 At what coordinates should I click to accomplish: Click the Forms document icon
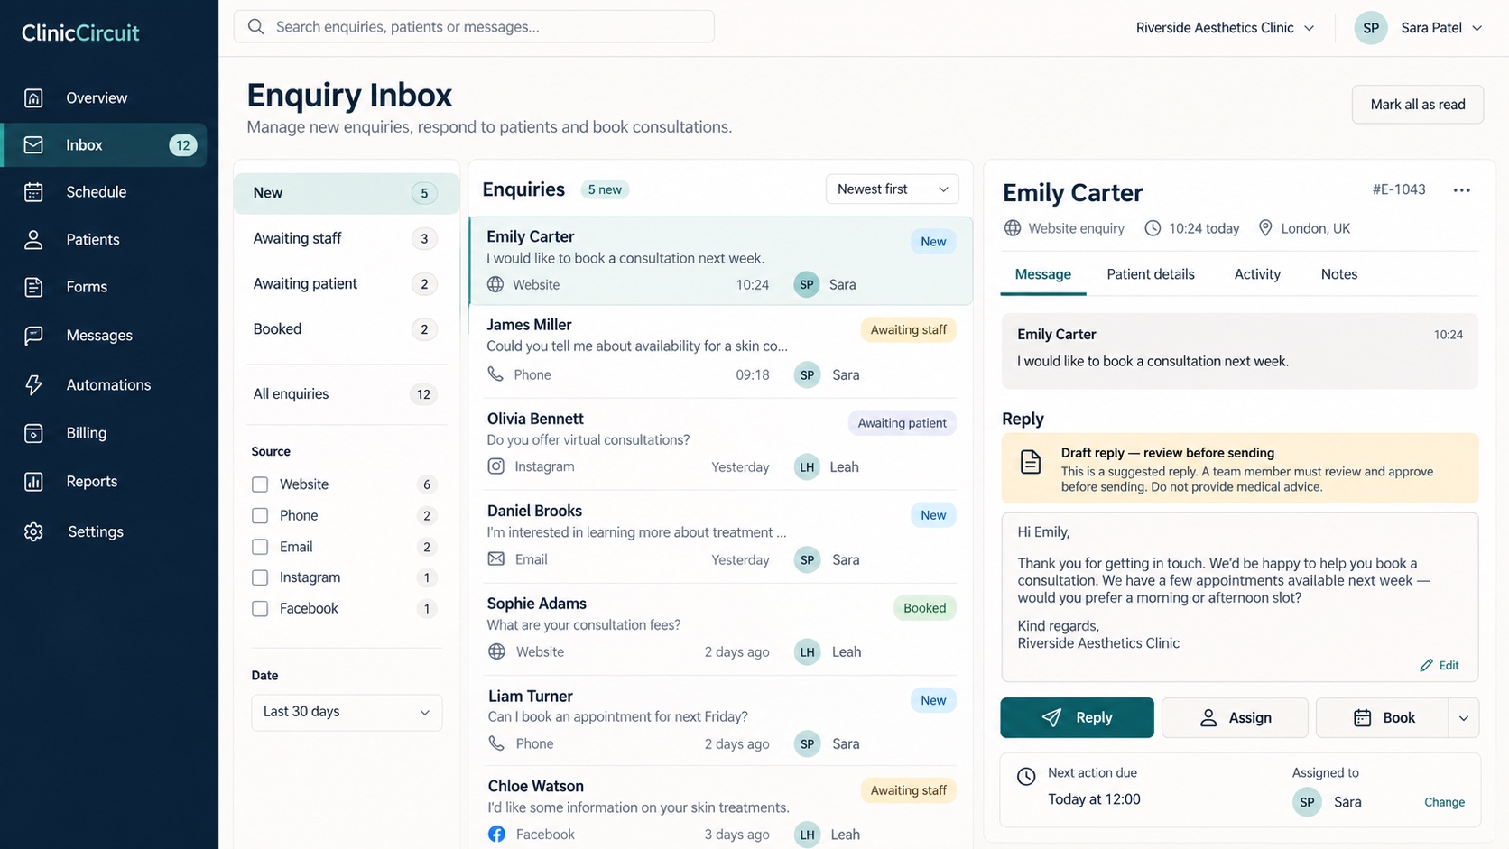pos(33,287)
